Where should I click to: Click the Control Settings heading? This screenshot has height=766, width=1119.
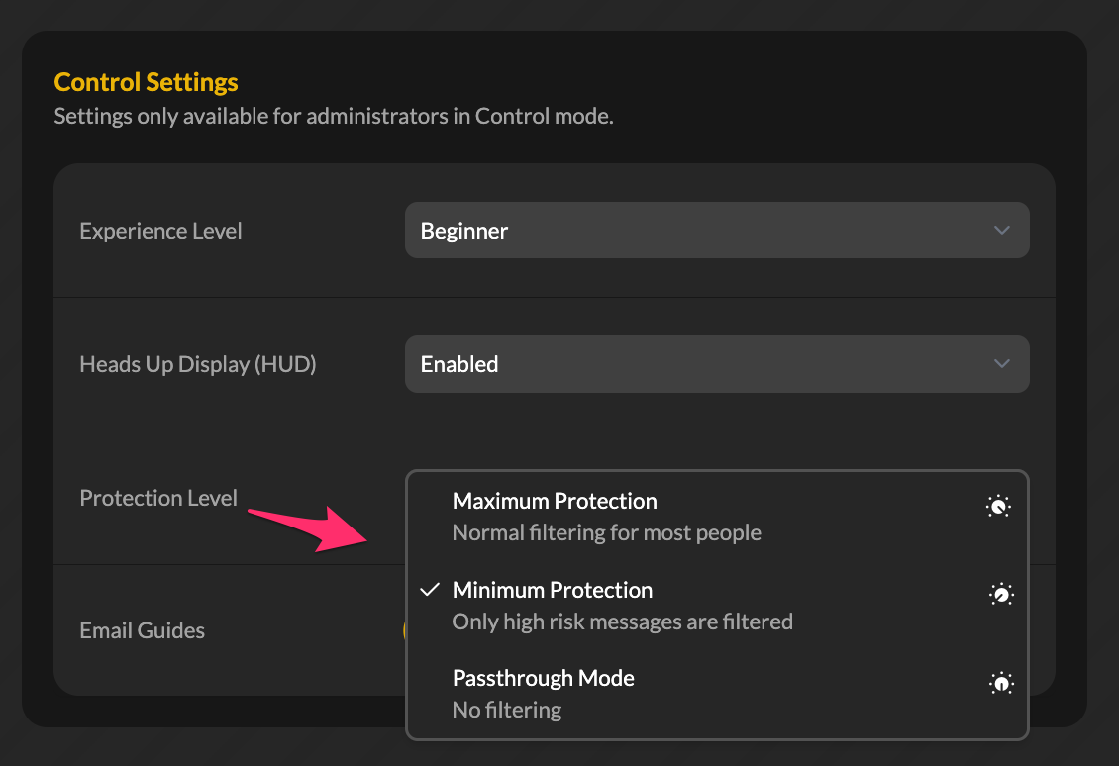pyautogui.click(x=147, y=82)
